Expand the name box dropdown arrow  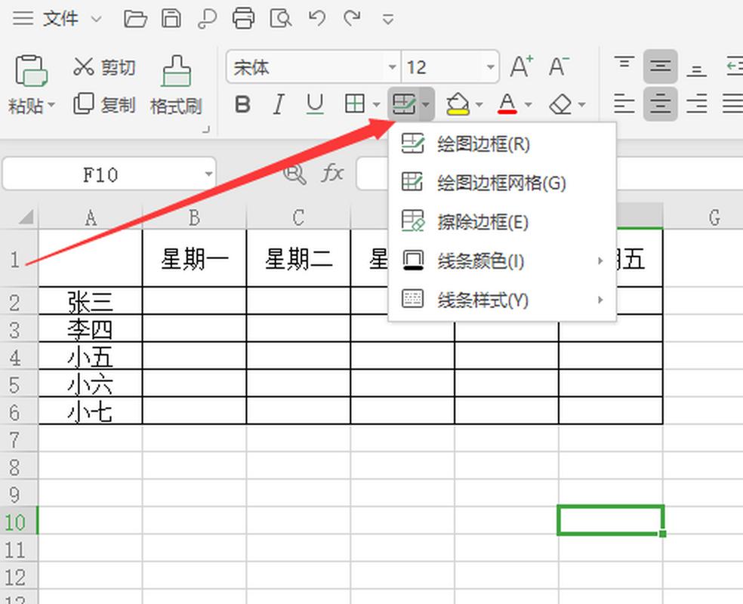tap(208, 174)
